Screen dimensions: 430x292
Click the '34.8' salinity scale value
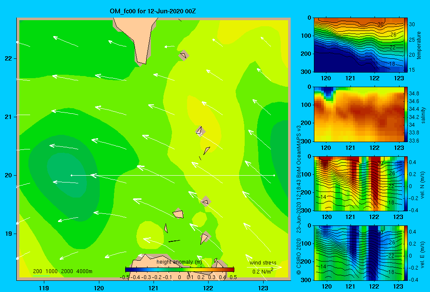coord(414,94)
